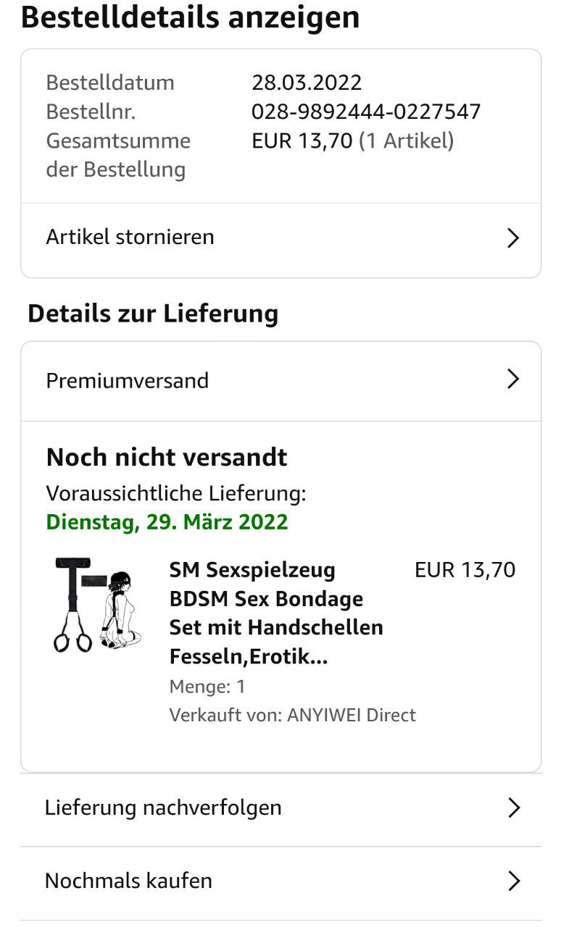Open the Premiumversand shipping details
This screenshot has width=561, height=927.
click(128, 381)
